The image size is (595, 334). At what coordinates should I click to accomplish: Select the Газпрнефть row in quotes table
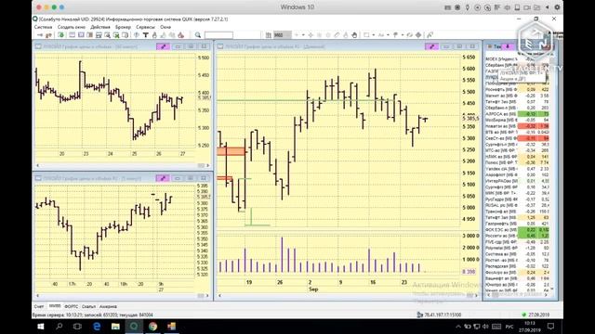(517, 224)
